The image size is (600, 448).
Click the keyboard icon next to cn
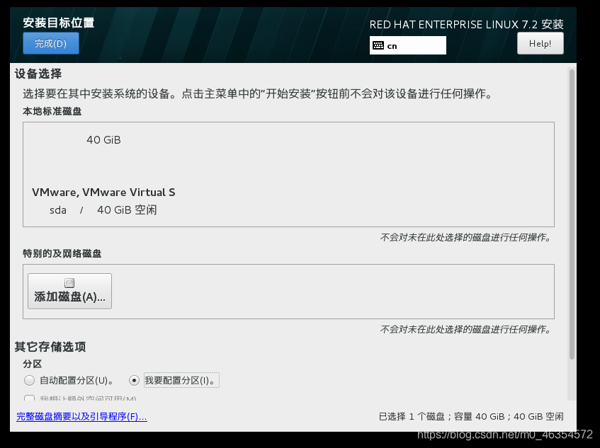(378, 45)
